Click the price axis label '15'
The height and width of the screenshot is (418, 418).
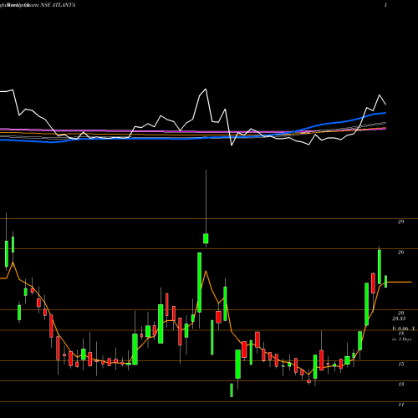400,364
